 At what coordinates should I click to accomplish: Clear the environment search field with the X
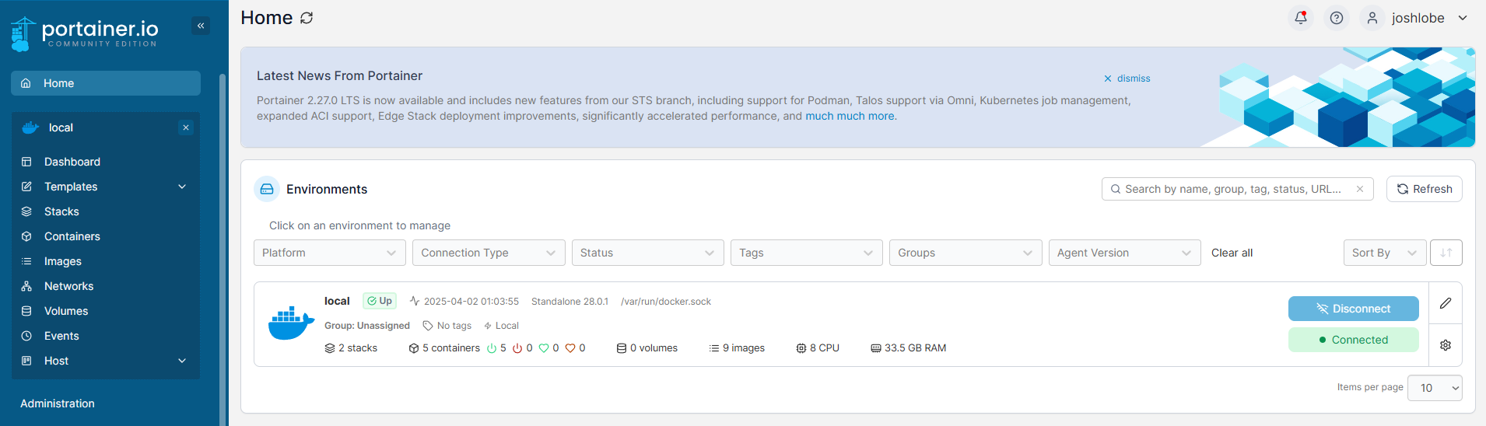(x=1360, y=189)
